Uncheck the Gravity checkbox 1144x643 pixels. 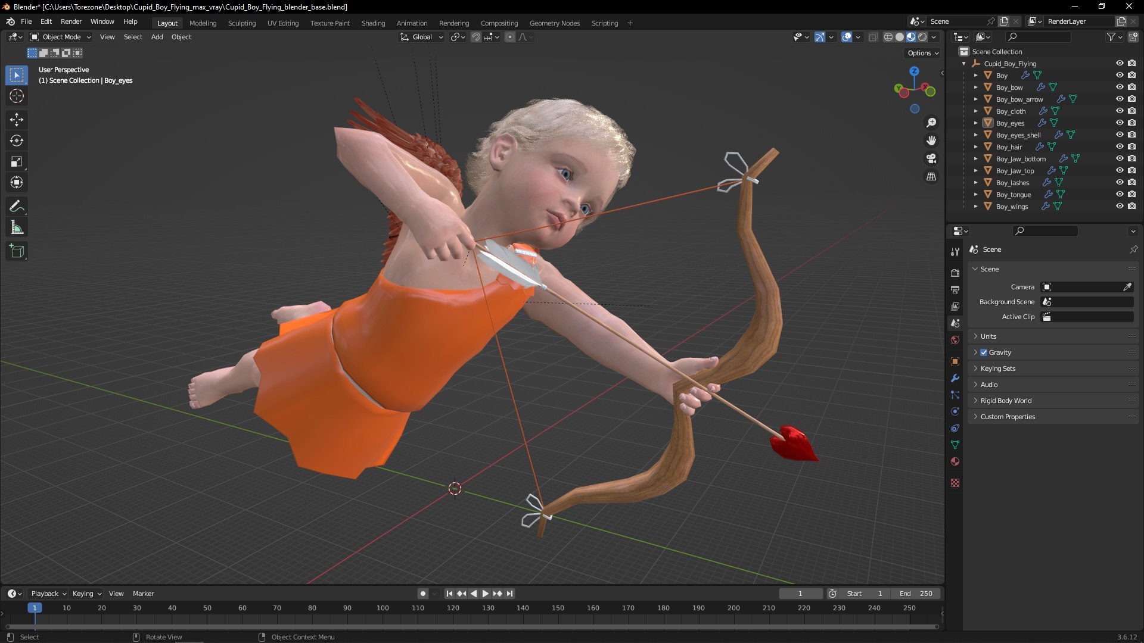pyautogui.click(x=984, y=352)
